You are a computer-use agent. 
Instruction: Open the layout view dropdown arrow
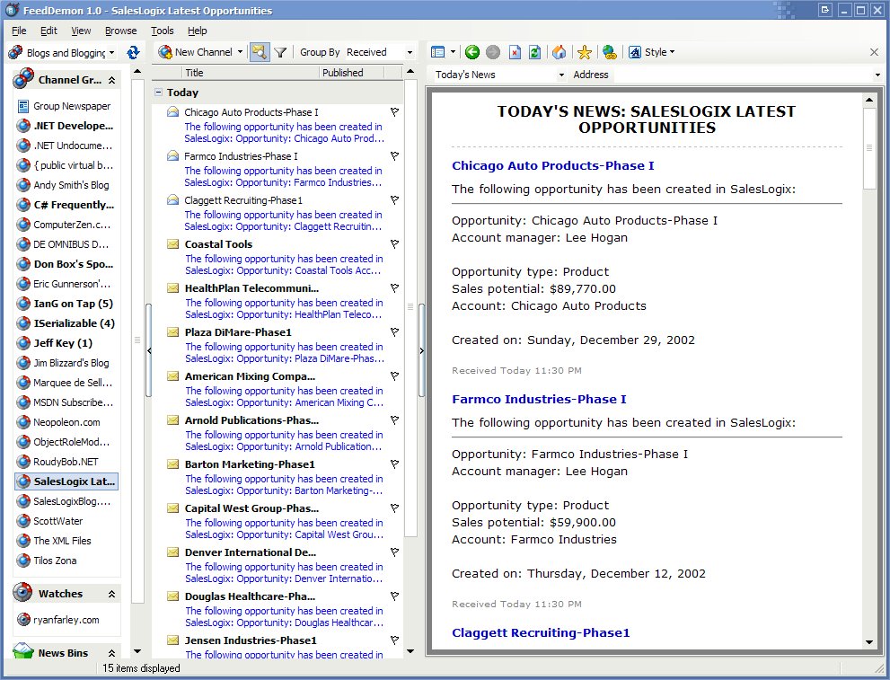(x=453, y=52)
